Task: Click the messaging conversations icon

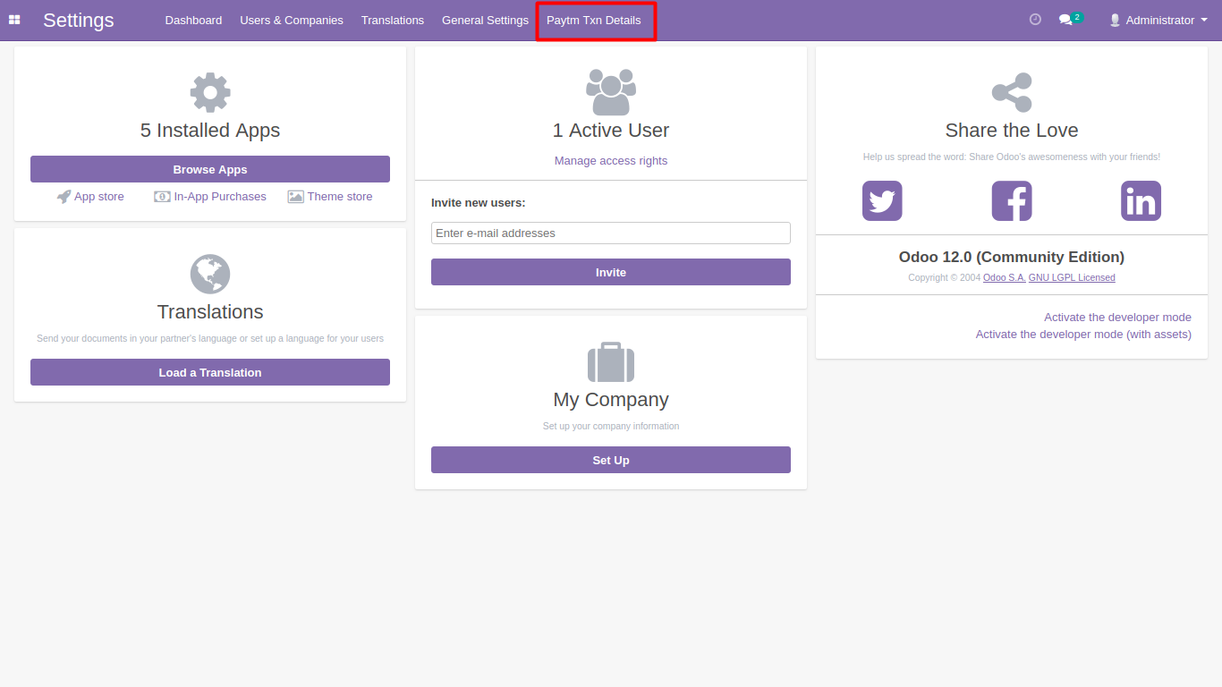Action: point(1067,18)
